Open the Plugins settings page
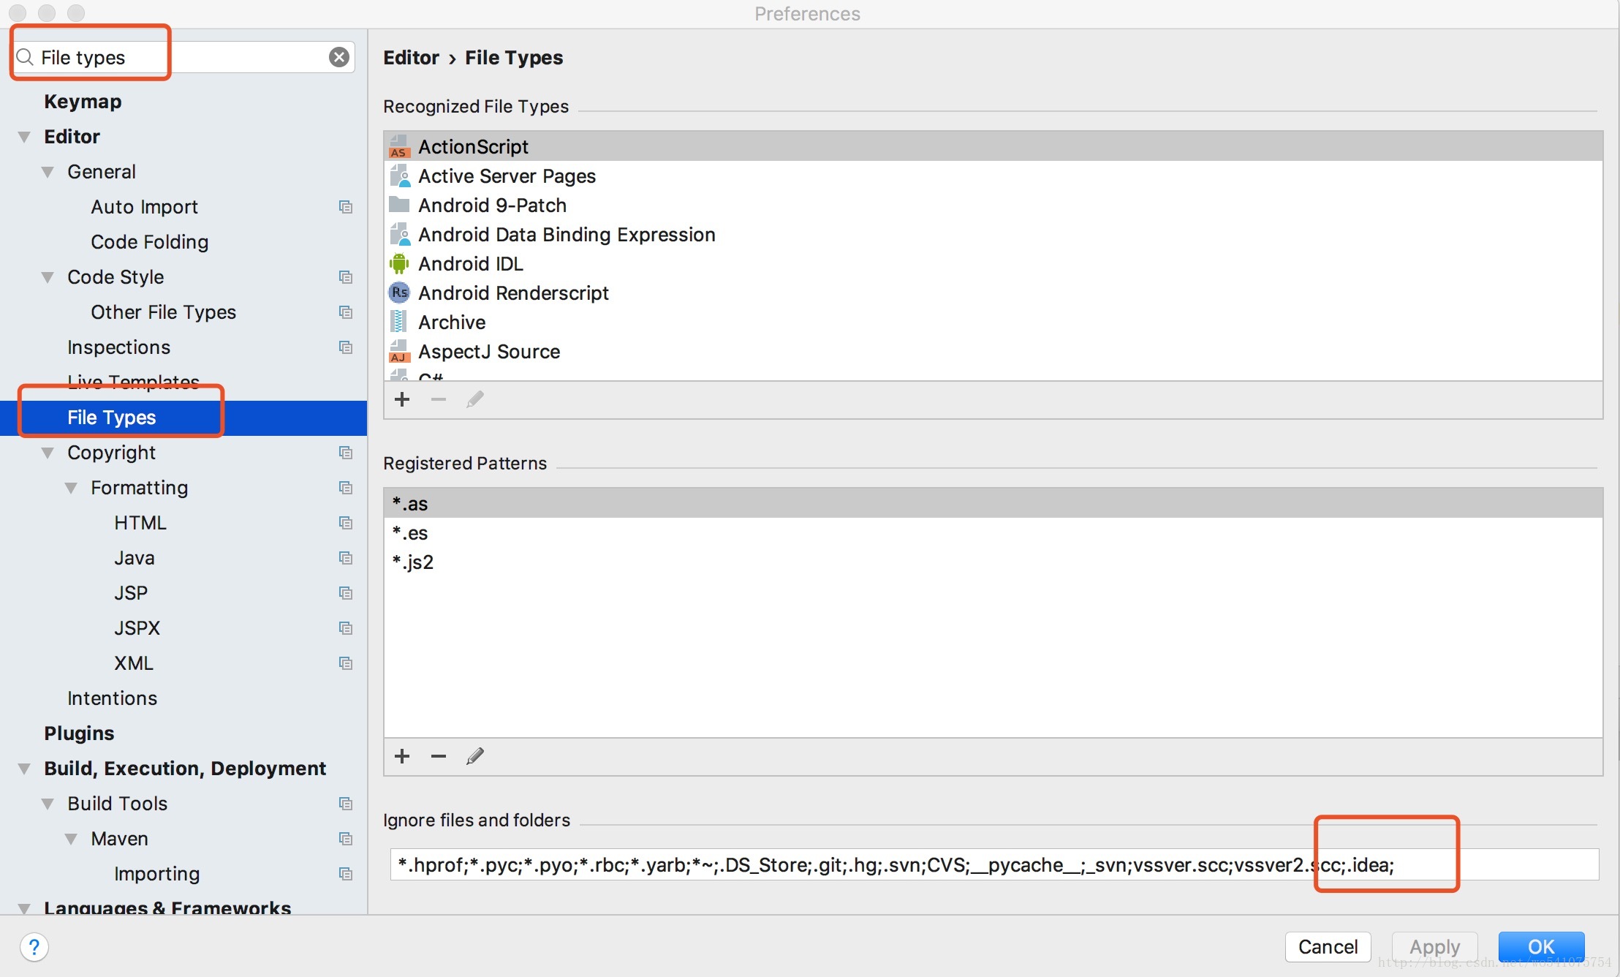Viewport: 1620px width, 977px height. coord(79,733)
